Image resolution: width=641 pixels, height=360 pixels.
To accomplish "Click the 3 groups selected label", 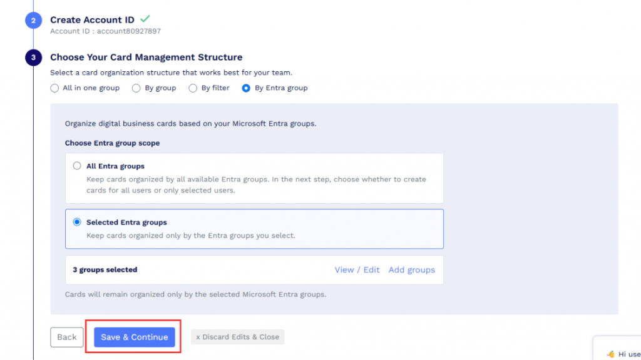I will 105,270.
